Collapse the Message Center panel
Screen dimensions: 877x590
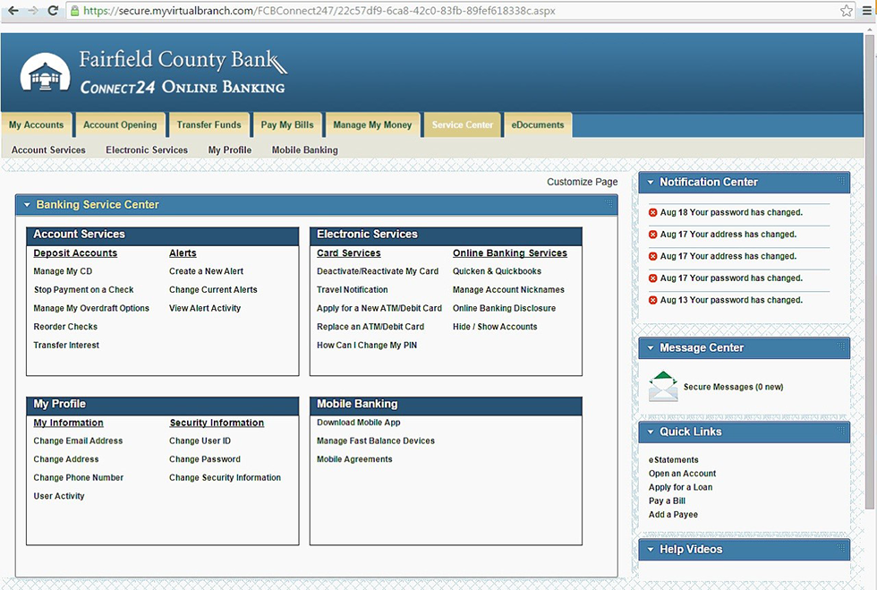[650, 347]
